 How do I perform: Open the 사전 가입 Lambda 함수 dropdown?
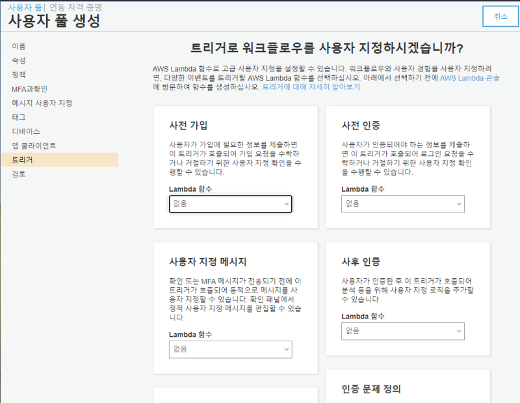(230, 203)
